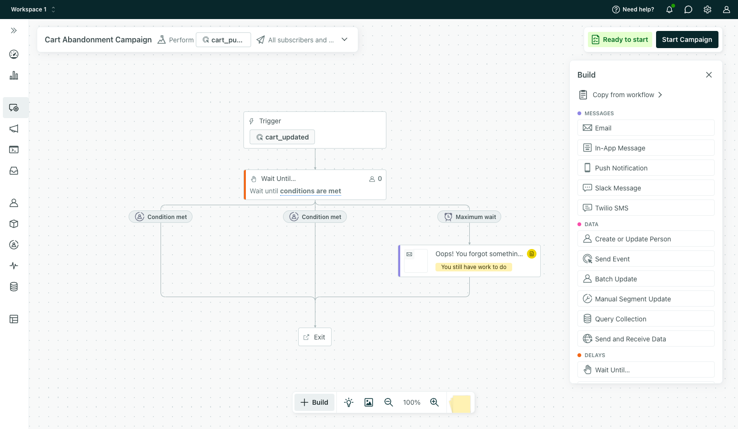Open the Oops! You forgot somethin... email node
738x429 pixels.
click(469, 261)
